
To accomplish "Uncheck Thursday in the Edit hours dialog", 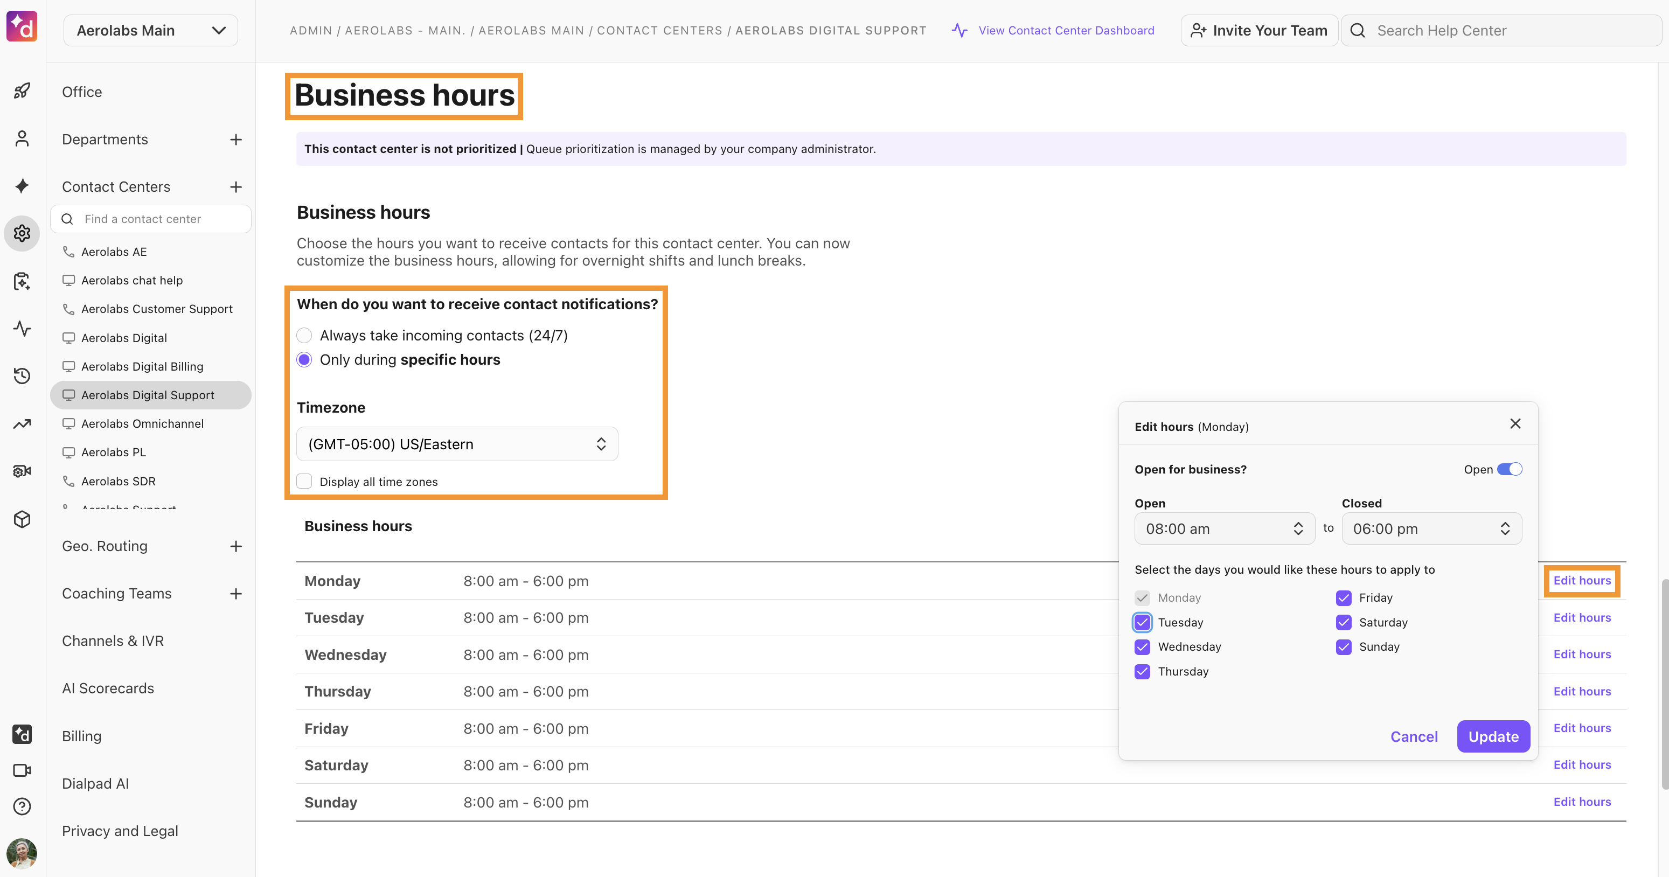I will tap(1142, 672).
